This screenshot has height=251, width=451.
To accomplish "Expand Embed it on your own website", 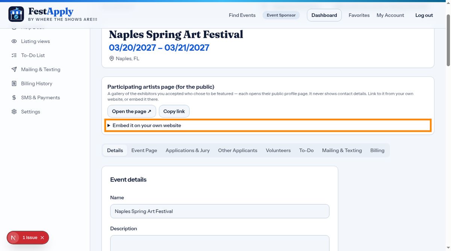I will pos(268,125).
